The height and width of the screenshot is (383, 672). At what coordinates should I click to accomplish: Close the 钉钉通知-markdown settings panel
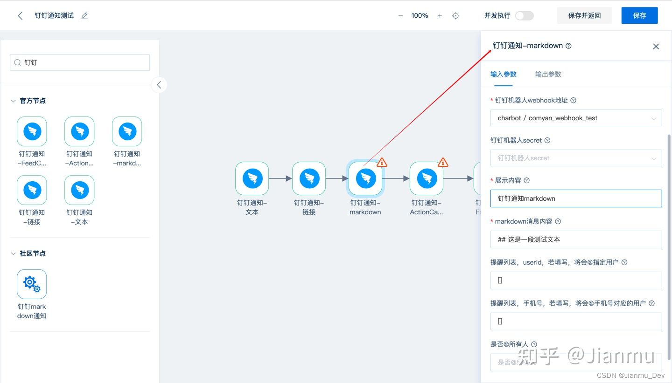click(656, 46)
